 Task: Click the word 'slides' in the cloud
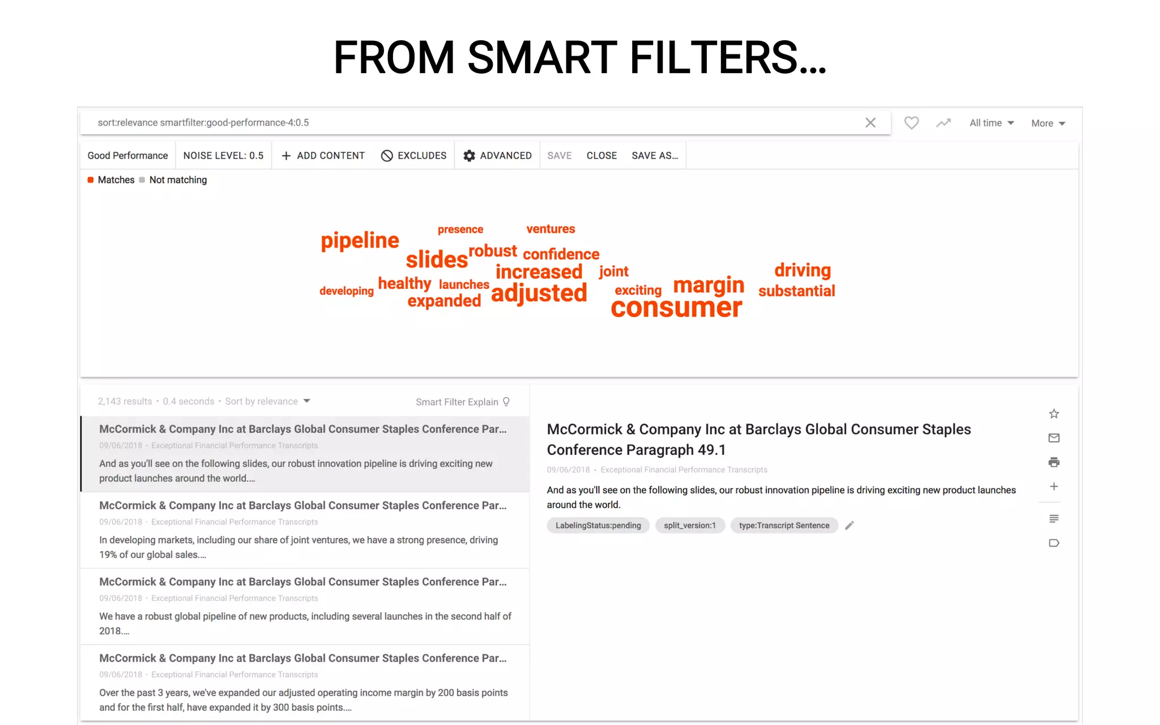pyautogui.click(x=437, y=259)
